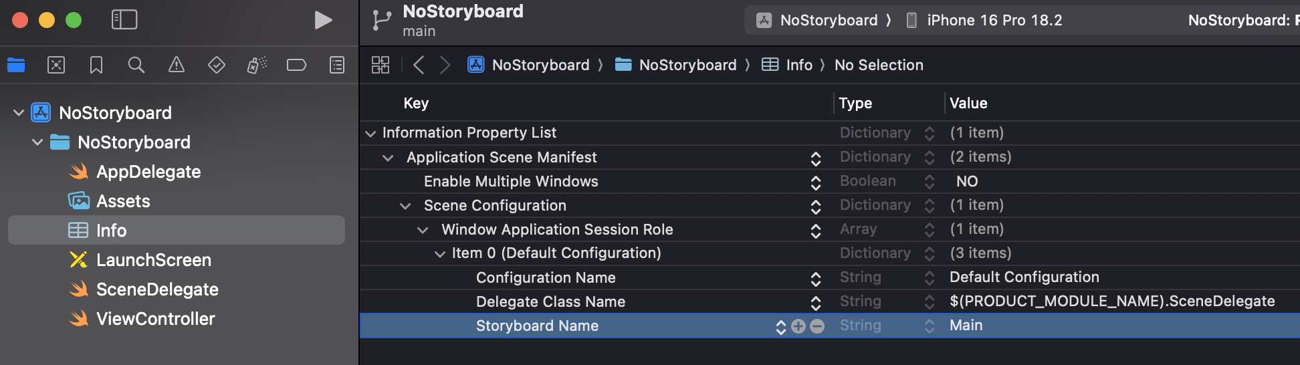Collapse Item 0 (Default Configuration) row
Screen dimensions: 1300x365
pyautogui.click(x=440, y=254)
